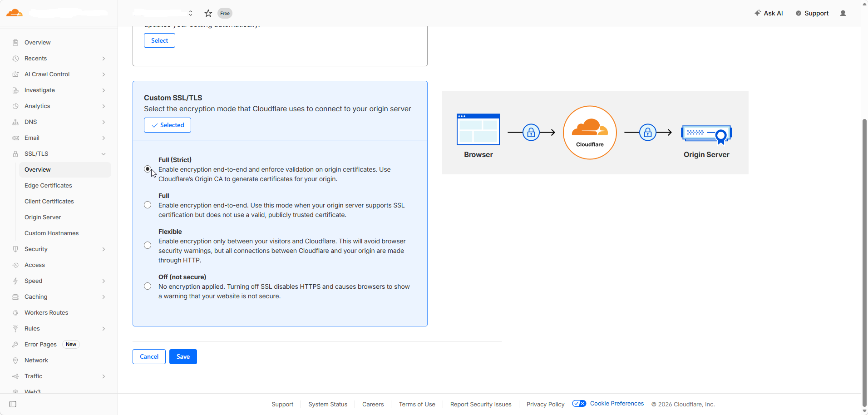Expand the Speed submenu chevron
Image resolution: width=868 pixels, height=415 pixels.
point(104,281)
